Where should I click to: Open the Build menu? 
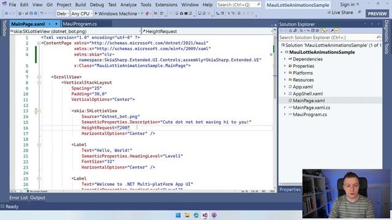(80, 4)
